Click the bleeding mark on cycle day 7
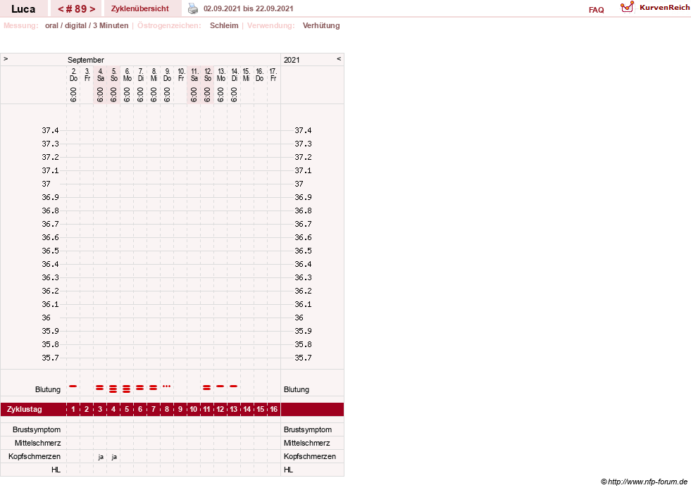Viewport: 691px width, 490px height. 153,388
